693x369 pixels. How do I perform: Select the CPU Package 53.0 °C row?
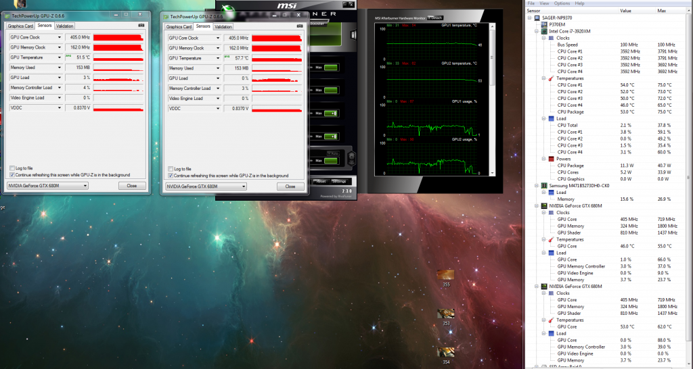(606, 112)
